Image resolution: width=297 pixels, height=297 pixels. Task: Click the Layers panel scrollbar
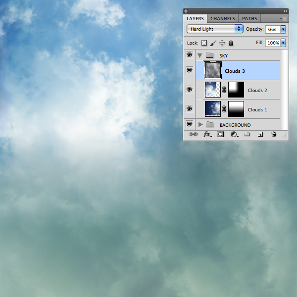click(x=284, y=90)
